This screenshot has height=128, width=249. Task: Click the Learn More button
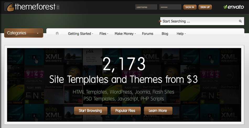coord(158,111)
